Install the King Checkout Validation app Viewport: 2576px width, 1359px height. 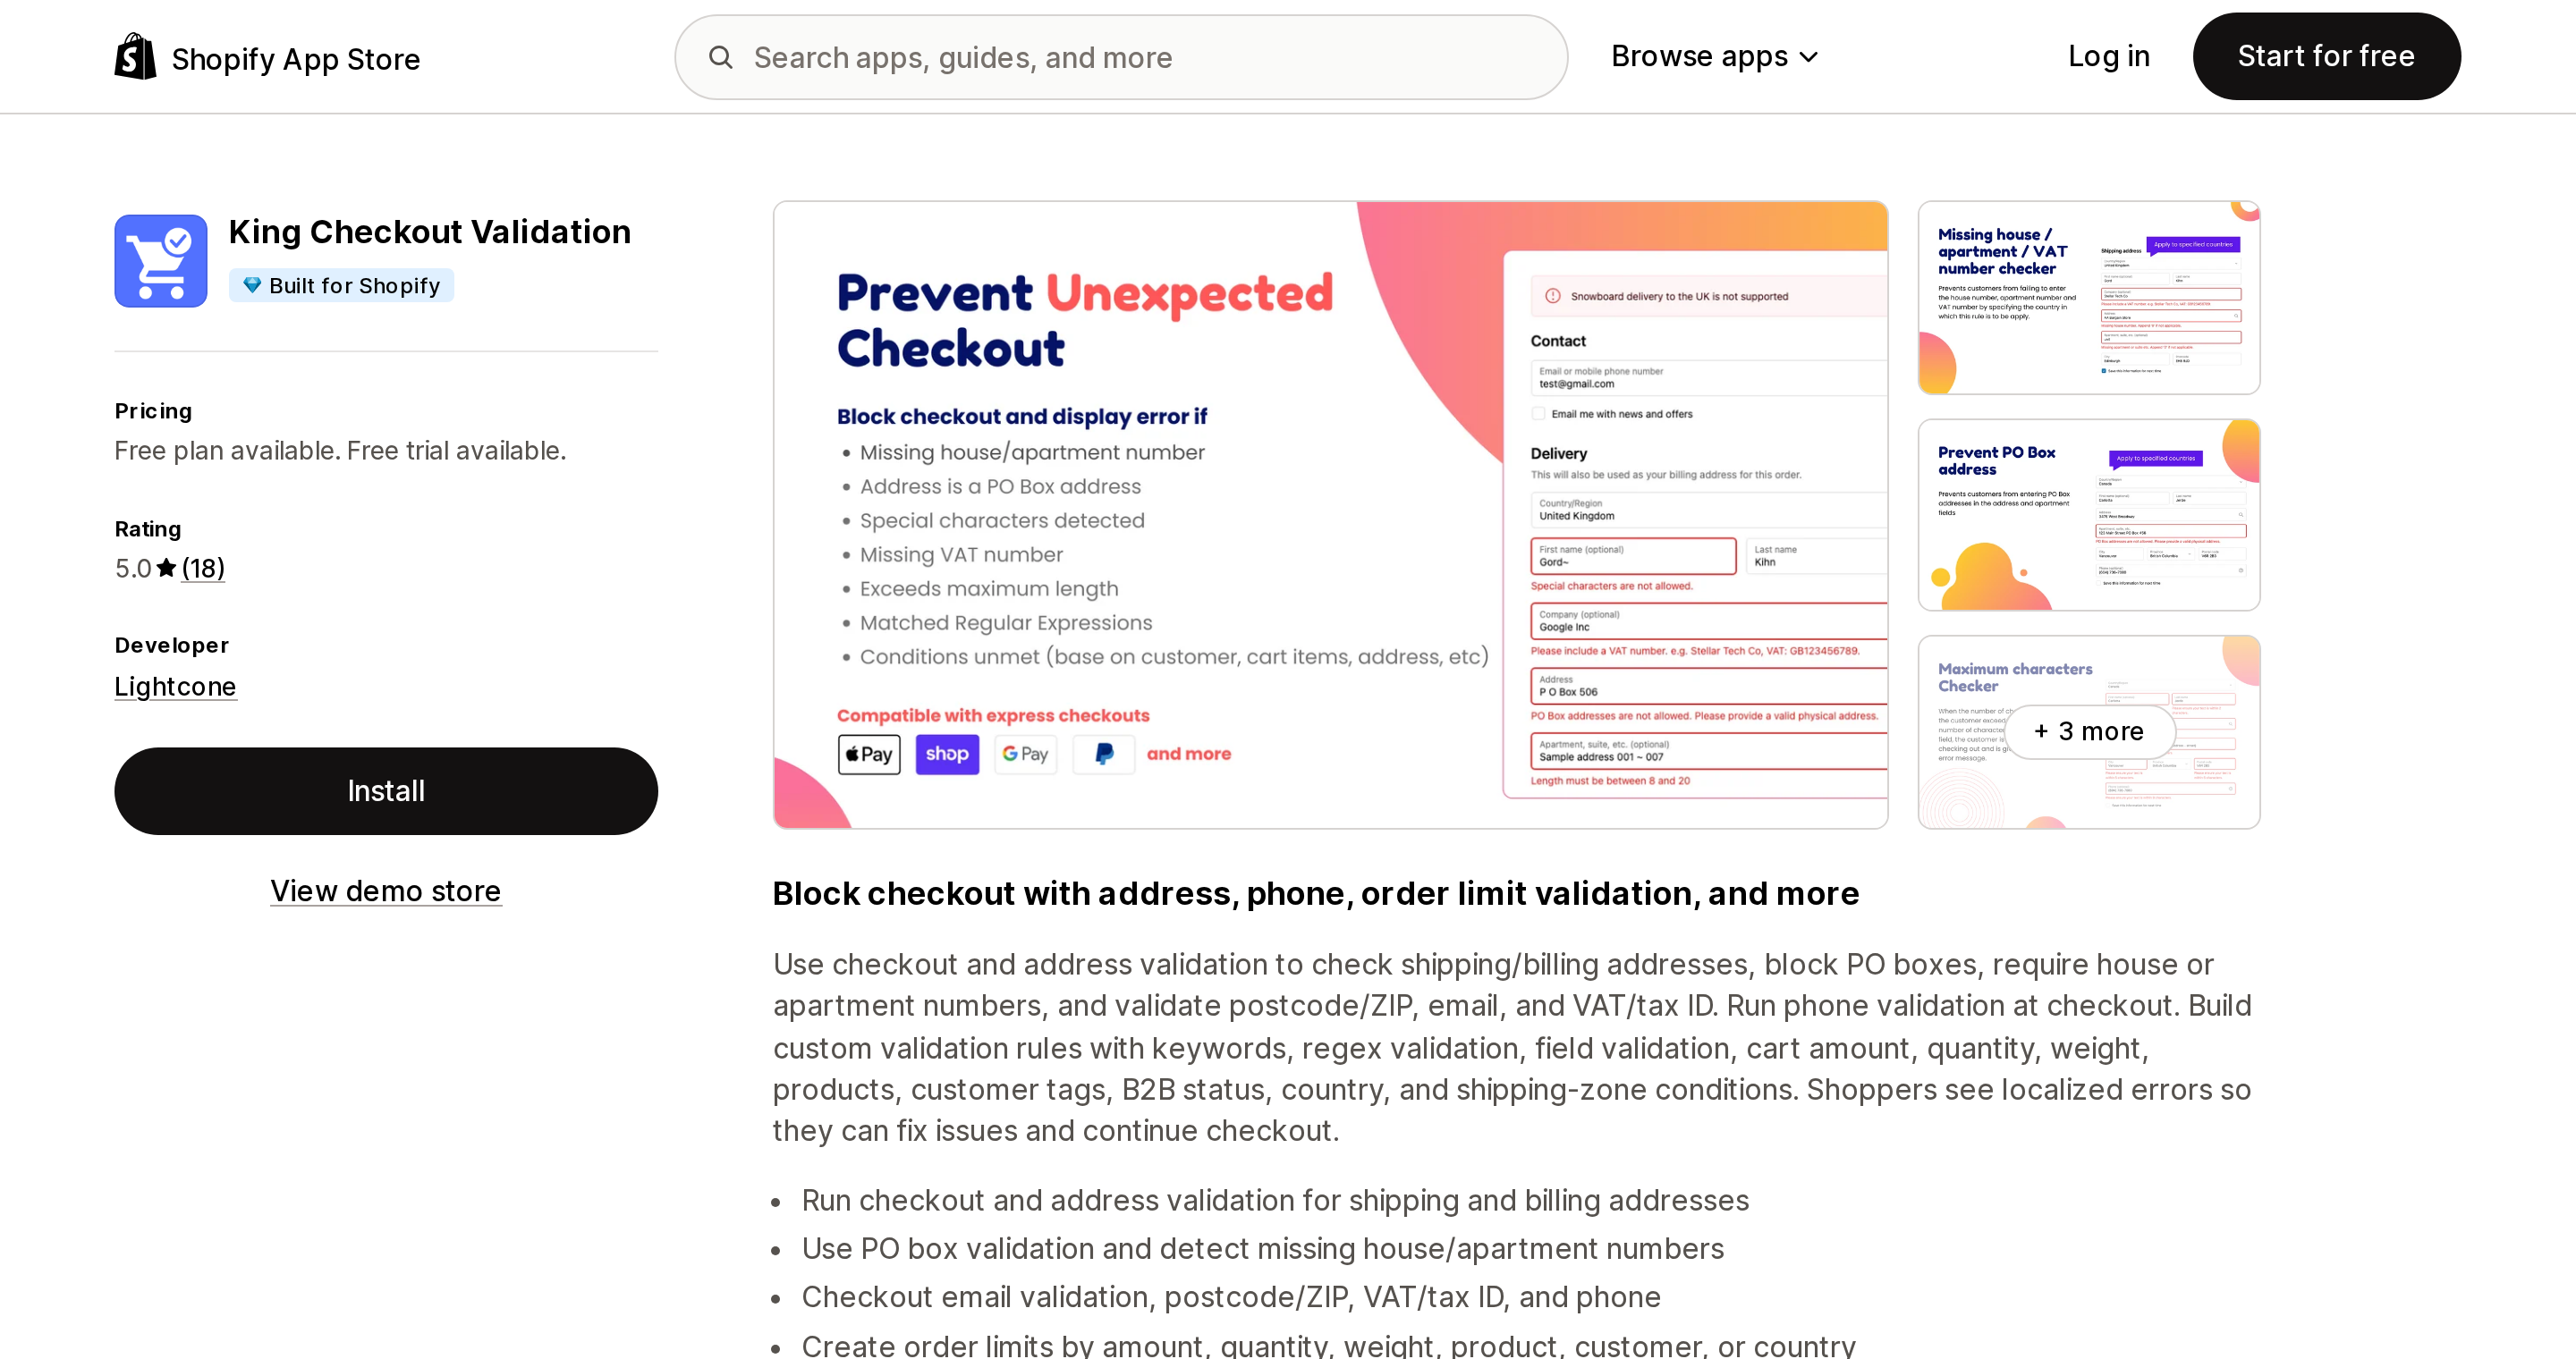pyautogui.click(x=386, y=791)
